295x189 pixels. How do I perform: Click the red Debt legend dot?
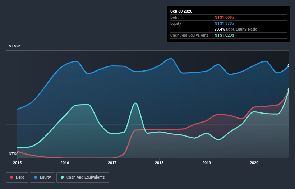tap(11, 177)
